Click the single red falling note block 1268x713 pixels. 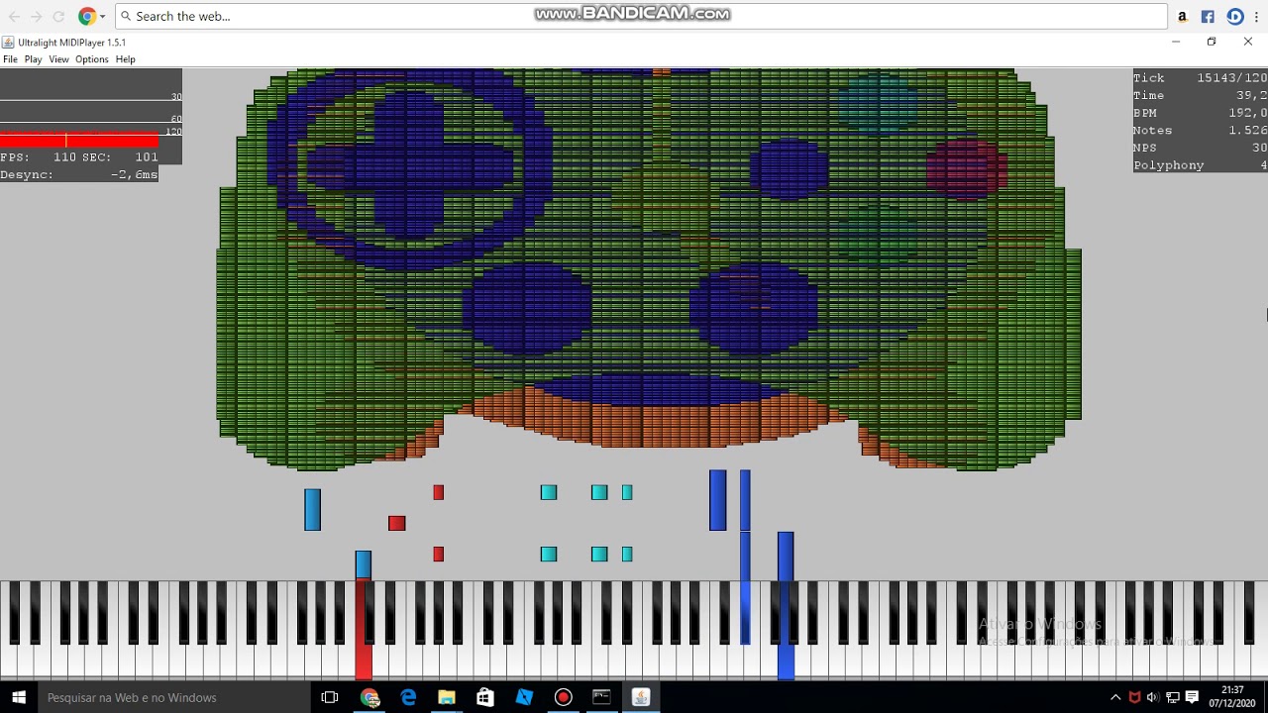click(x=397, y=523)
